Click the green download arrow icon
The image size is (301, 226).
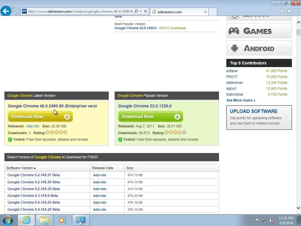(x=177, y=117)
